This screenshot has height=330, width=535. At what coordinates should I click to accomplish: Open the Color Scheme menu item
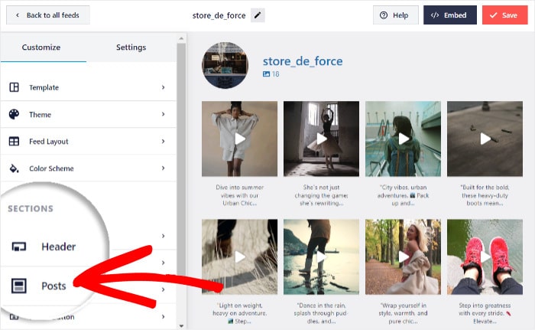click(x=88, y=168)
